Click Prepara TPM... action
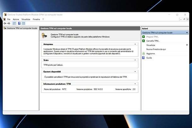 pos(153,37)
